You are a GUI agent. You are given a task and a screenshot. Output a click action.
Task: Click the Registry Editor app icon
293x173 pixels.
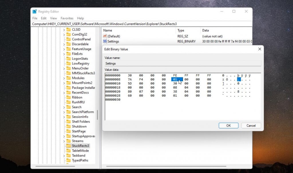point(35,12)
